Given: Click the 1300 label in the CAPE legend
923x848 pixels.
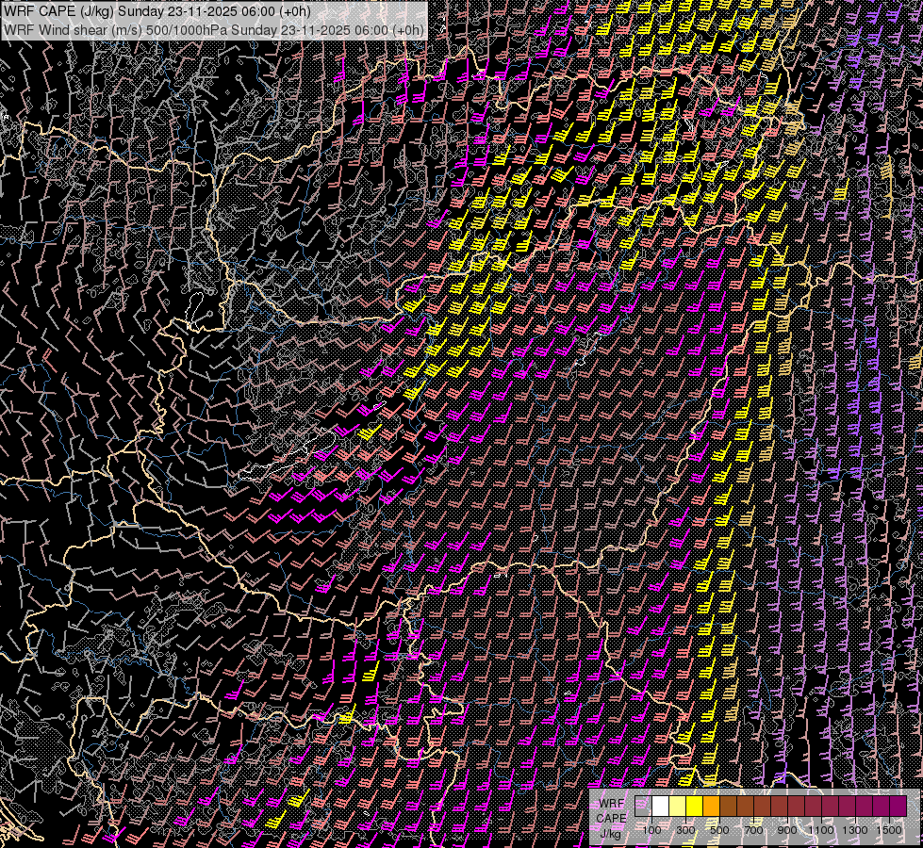Looking at the screenshot, I should click(x=855, y=830).
